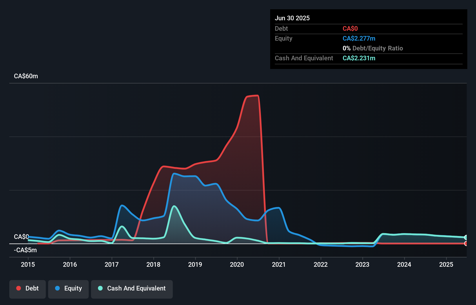The height and width of the screenshot is (305, 476).
Task: Click the teal Cash And Equivalent legend dot
Action: click(100, 288)
